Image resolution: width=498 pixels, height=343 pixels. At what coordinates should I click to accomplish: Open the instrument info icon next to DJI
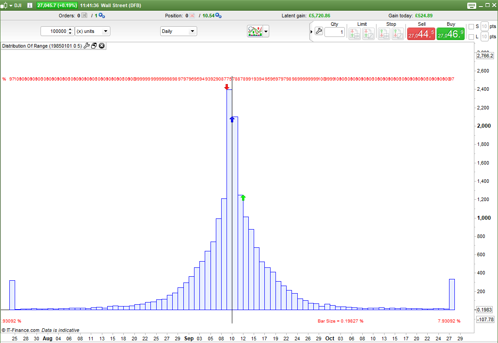point(30,5)
